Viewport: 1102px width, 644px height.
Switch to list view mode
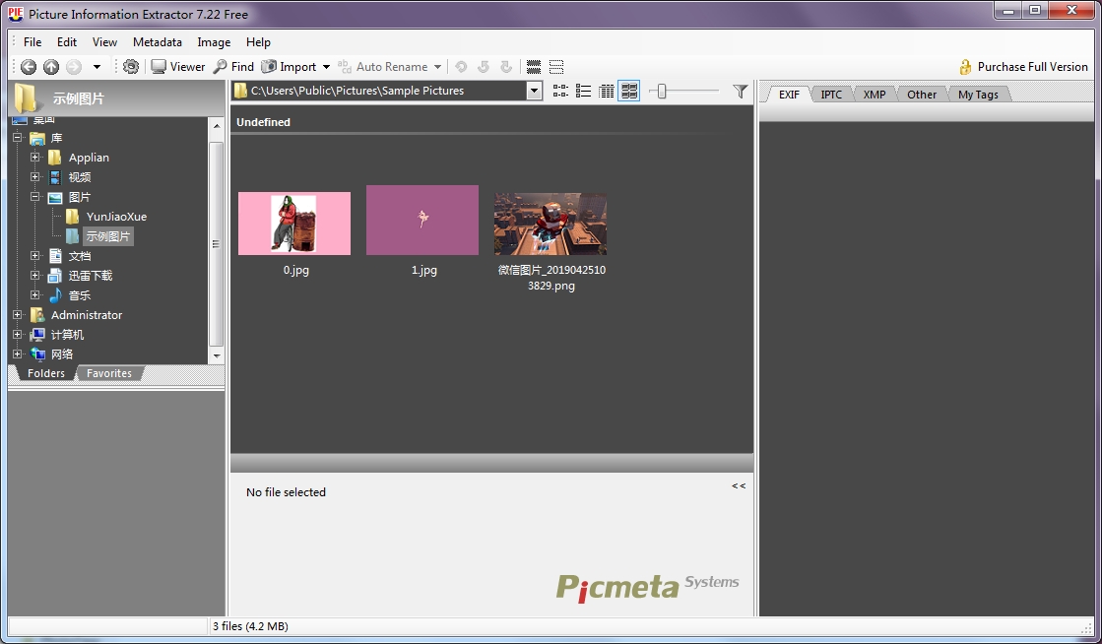click(x=584, y=92)
